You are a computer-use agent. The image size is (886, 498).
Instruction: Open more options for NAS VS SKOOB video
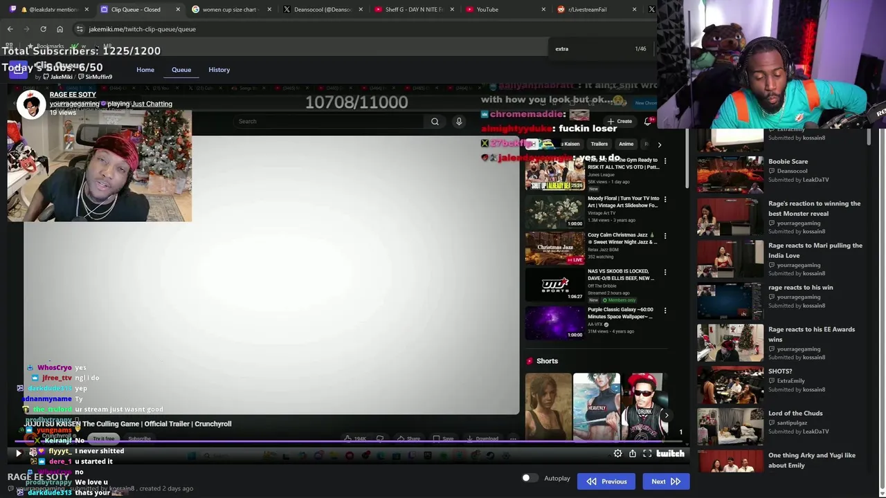[x=665, y=273]
